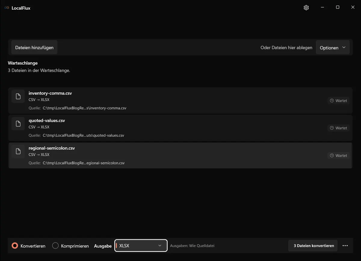
Task: Click the file icon for inventory-comma.csv
Action: pyautogui.click(x=18, y=96)
